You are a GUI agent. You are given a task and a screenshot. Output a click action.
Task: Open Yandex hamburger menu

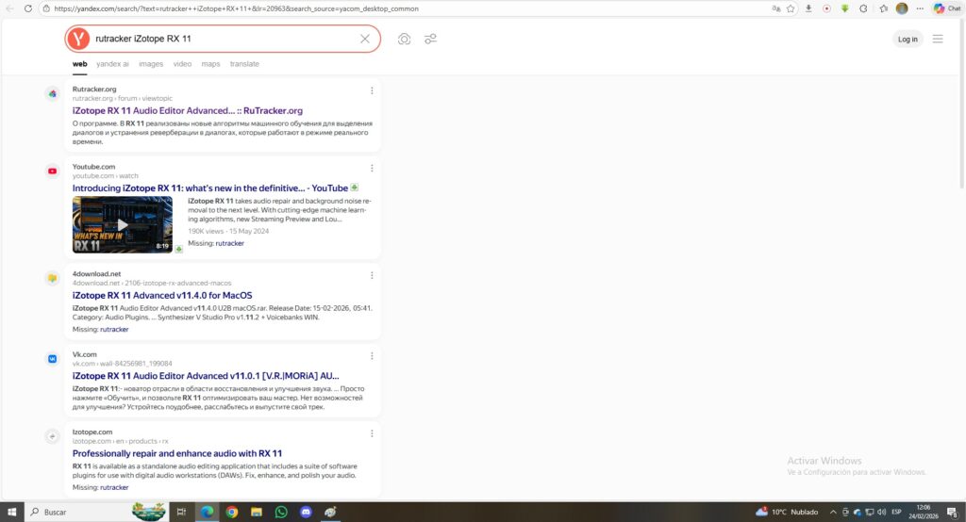937,39
